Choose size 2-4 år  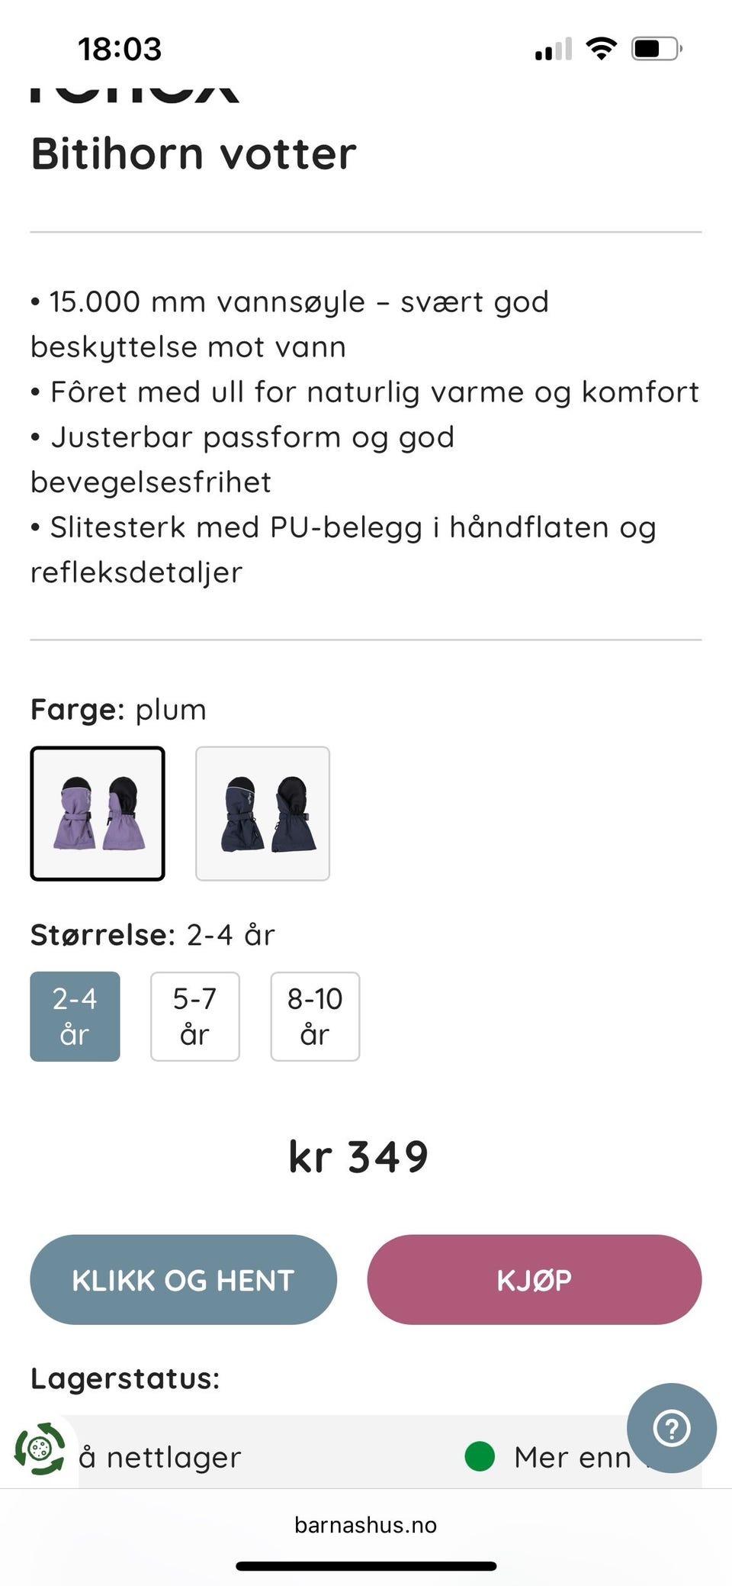point(75,1016)
